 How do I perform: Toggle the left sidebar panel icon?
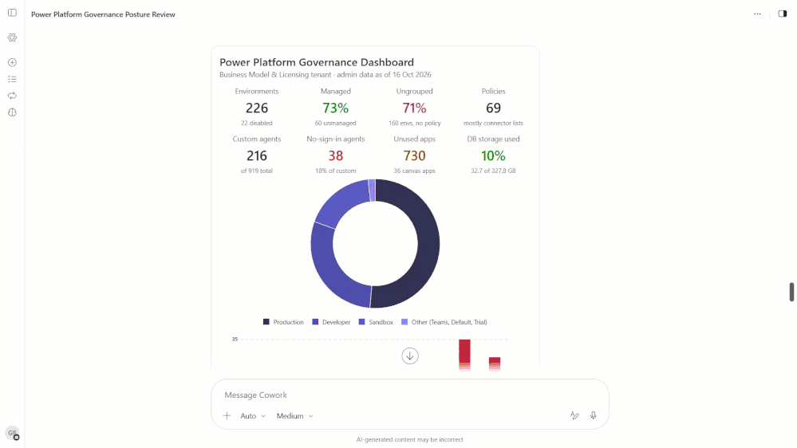[x=12, y=13]
